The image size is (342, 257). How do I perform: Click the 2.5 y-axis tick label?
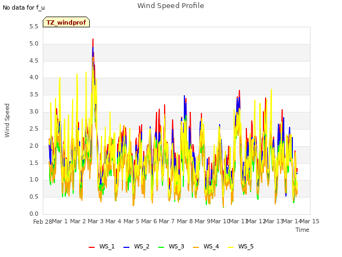click(34, 128)
